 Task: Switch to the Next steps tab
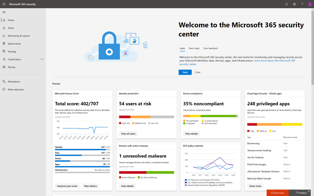click(x=194, y=48)
